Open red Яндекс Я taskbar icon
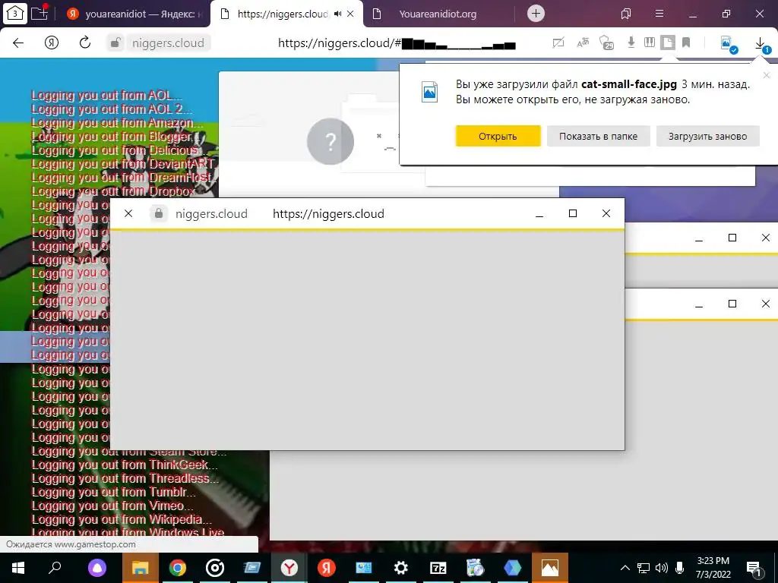The height and width of the screenshot is (583, 778). pos(327,568)
